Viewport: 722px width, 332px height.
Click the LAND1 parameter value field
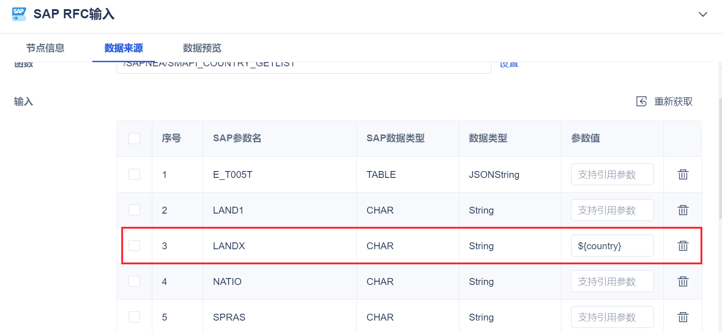pos(612,210)
